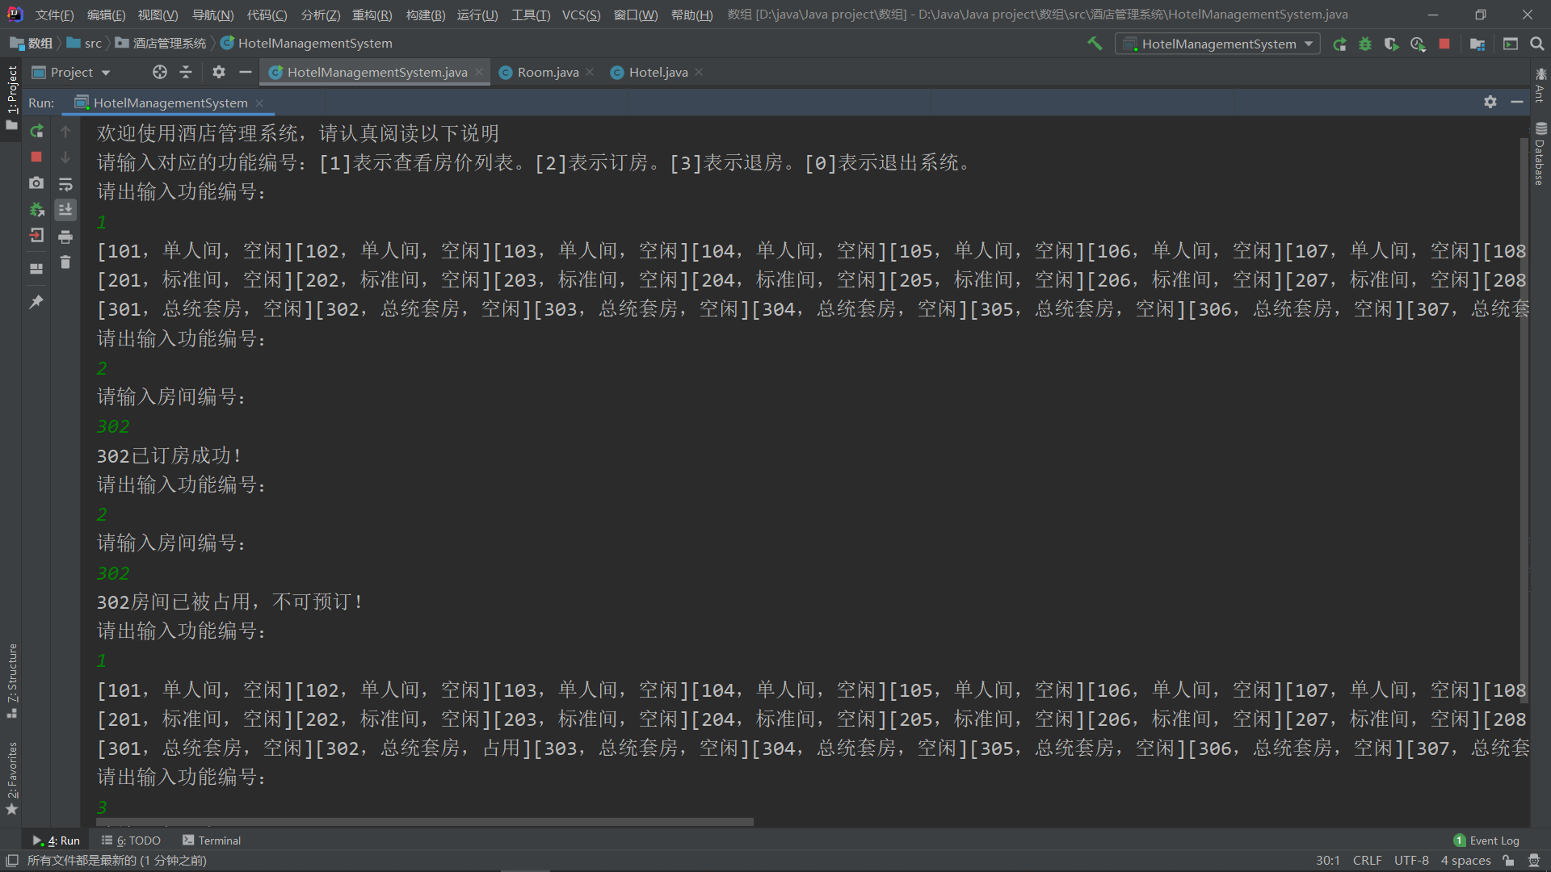This screenshot has height=872, width=1551.
Task: Select the HotelManagementSystem.java editor tab
Action: pos(376,73)
